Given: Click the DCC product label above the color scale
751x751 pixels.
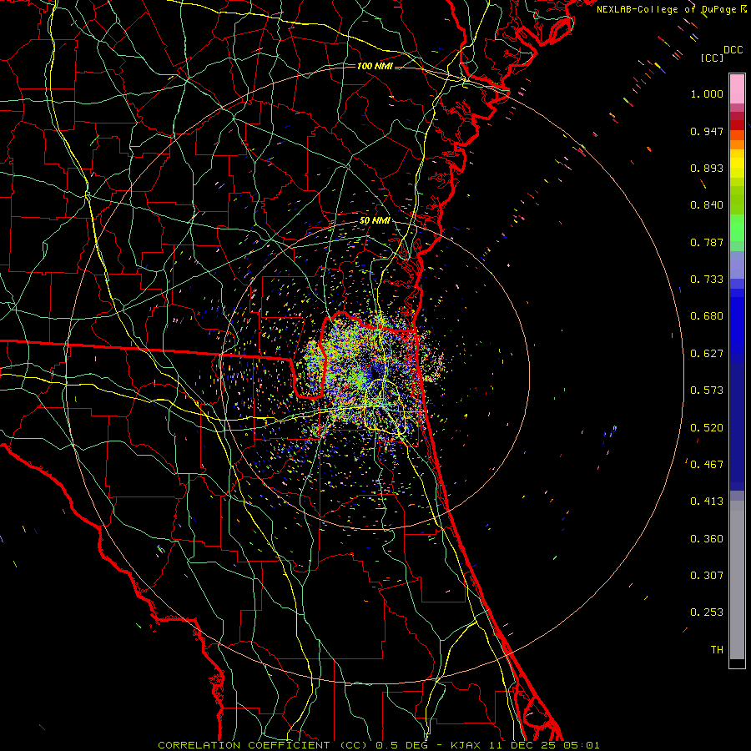Looking at the screenshot, I should (x=733, y=50).
